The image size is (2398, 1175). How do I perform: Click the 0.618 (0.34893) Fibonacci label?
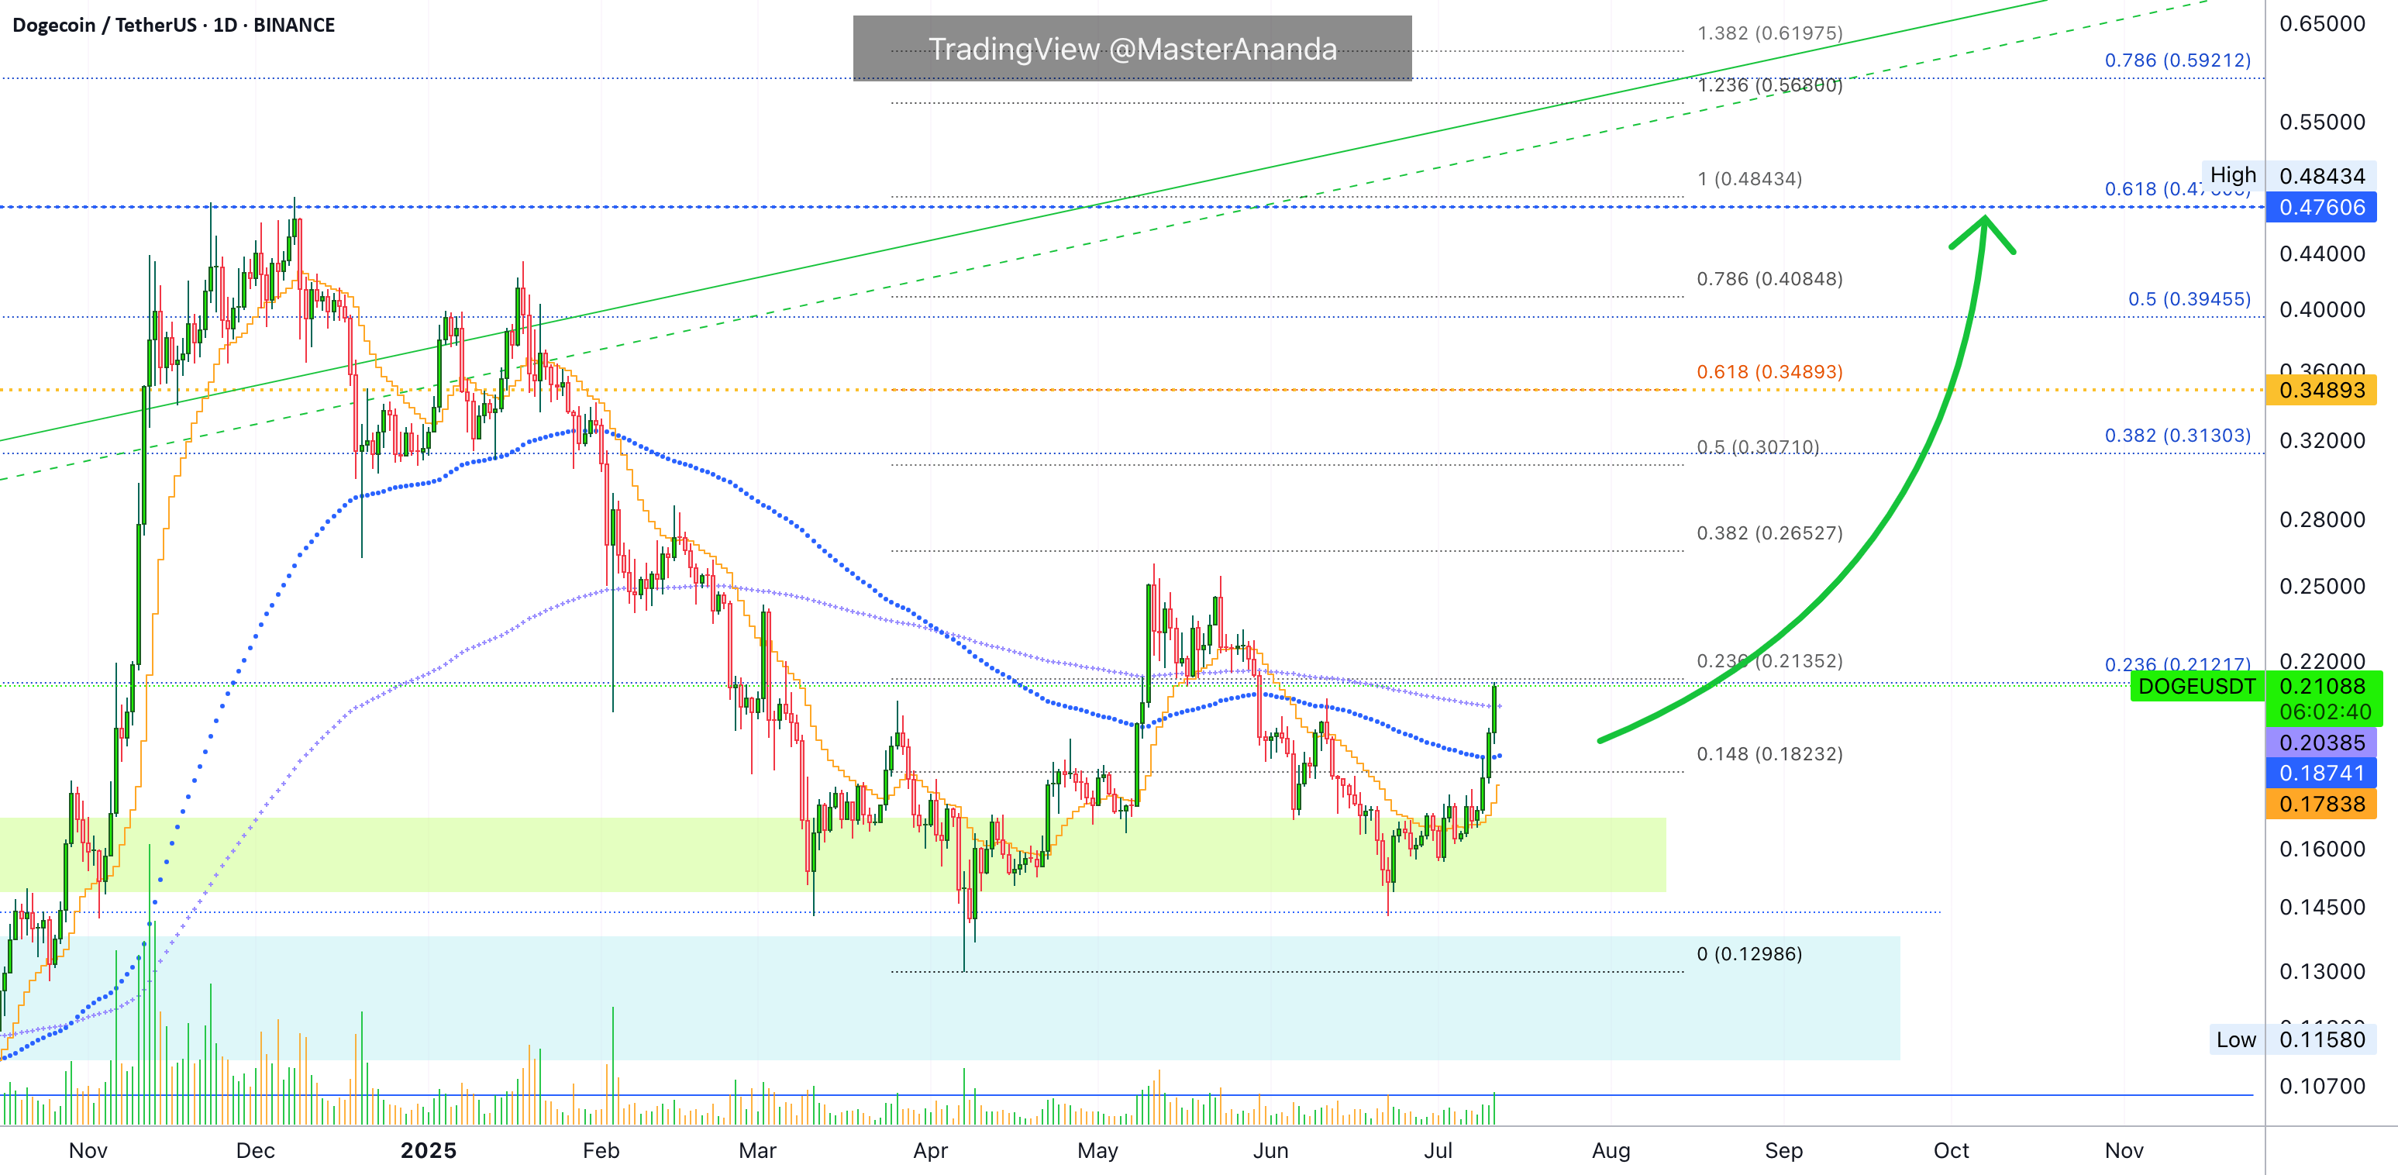click(1769, 373)
